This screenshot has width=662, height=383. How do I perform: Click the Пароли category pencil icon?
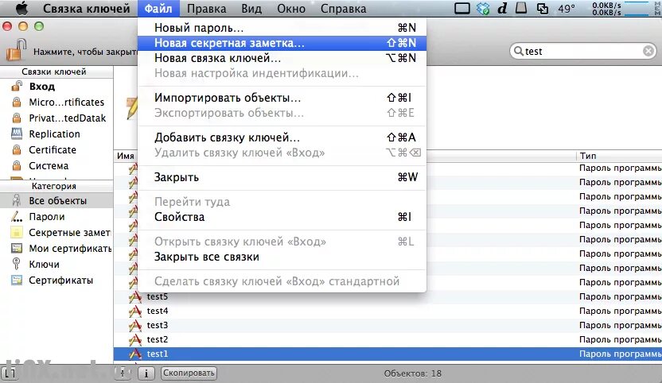[17, 217]
